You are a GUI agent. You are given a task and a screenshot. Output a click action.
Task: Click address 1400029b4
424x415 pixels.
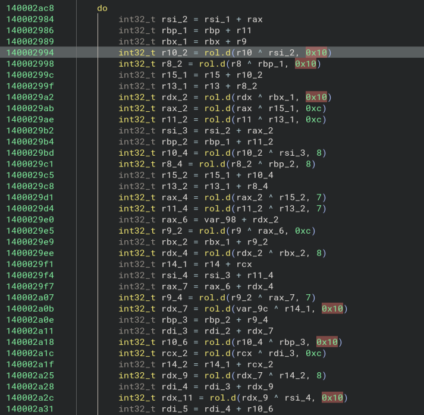click(x=30, y=142)
